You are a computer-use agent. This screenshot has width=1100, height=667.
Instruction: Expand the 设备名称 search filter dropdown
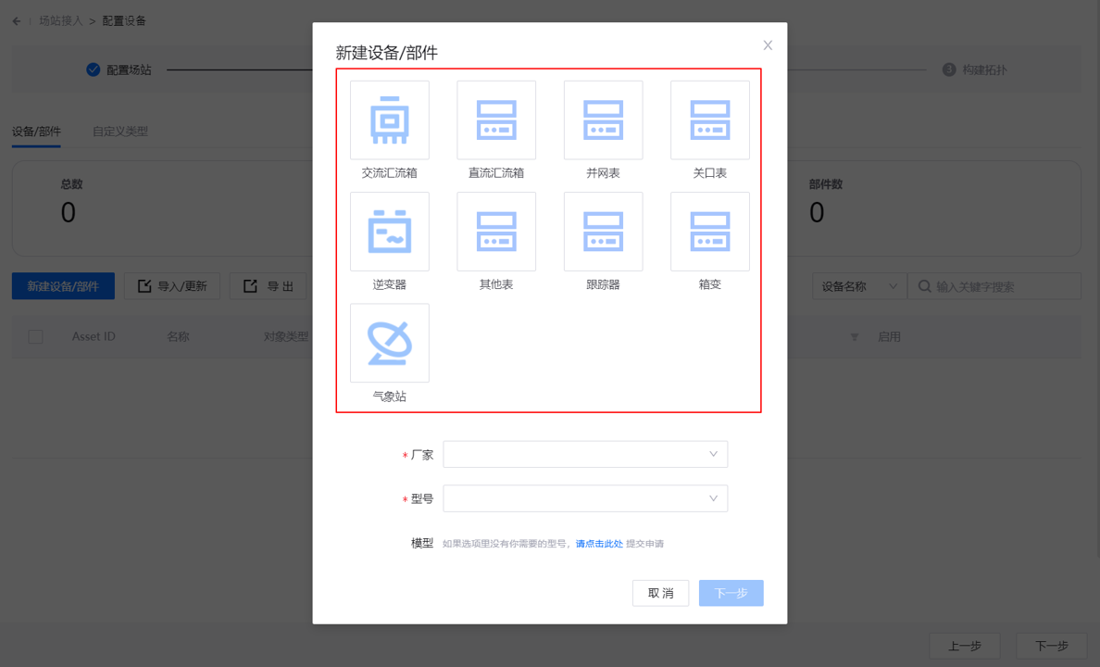pyautogui.click(x=857, y=287)
